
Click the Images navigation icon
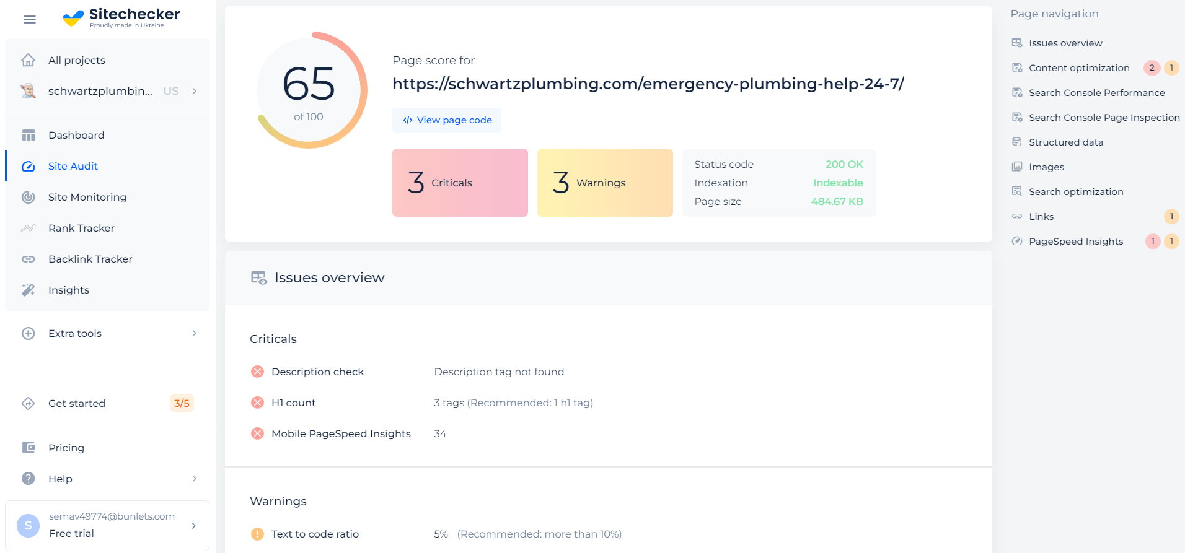pyautogui.click(x=1017, y=167)
